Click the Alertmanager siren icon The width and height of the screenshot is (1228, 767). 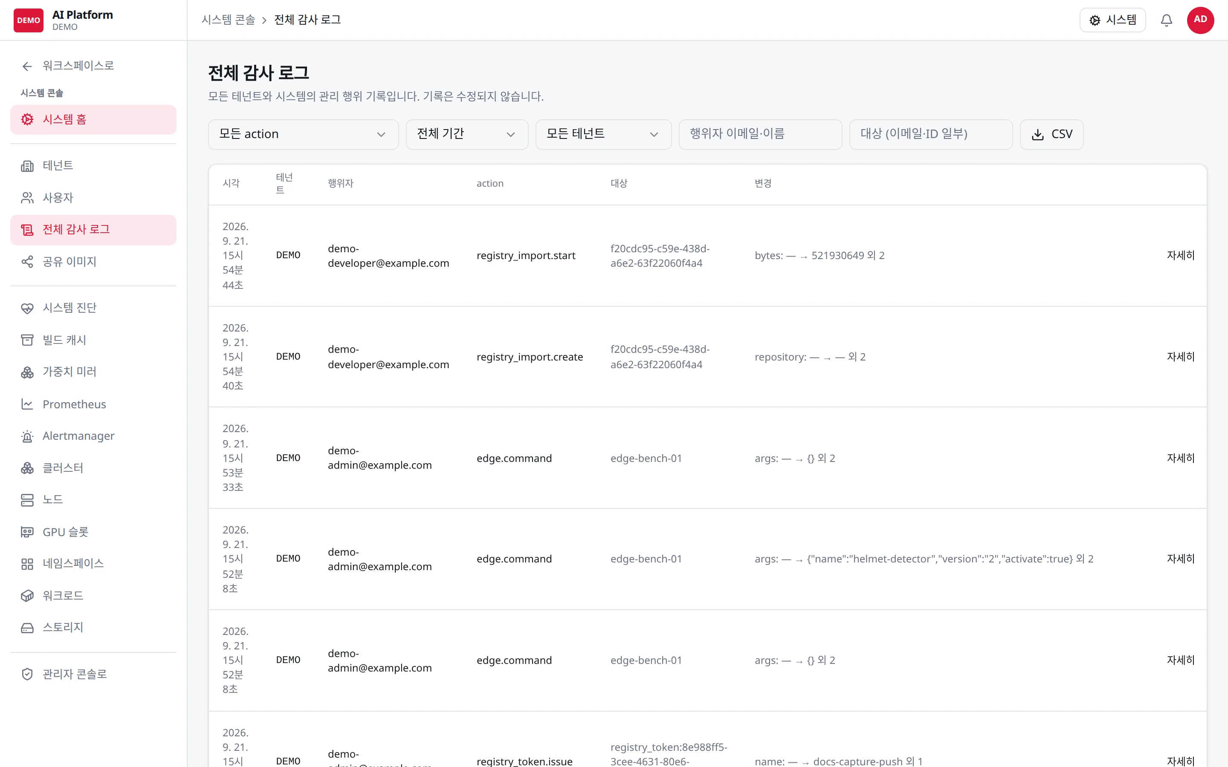pos(27,436)
